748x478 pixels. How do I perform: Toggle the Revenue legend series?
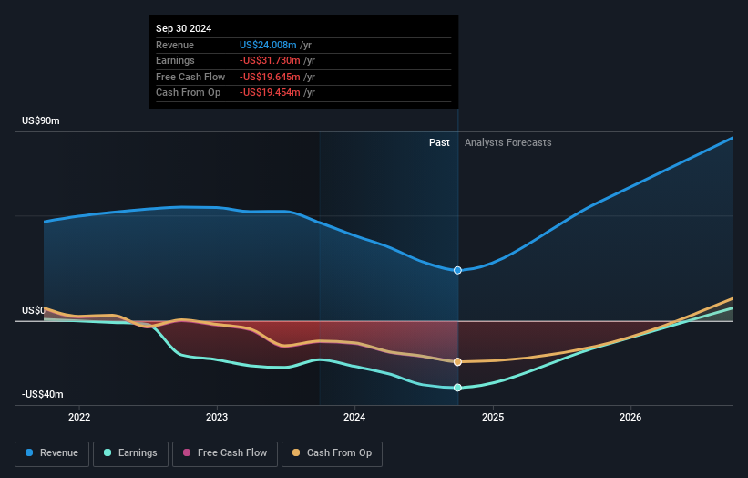52,453
